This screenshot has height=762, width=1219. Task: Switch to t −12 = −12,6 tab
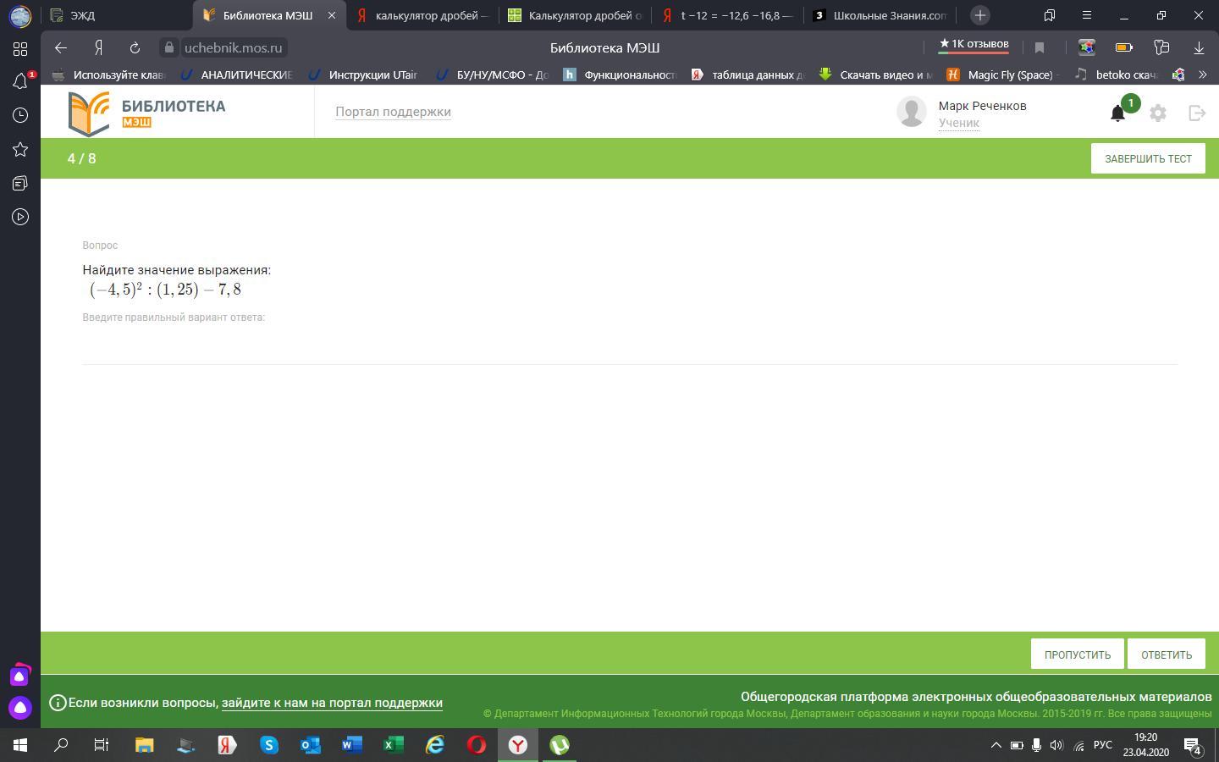(727, 15)
